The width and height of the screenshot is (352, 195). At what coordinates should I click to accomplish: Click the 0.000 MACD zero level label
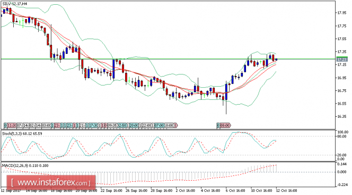click(x=342, y=172)
